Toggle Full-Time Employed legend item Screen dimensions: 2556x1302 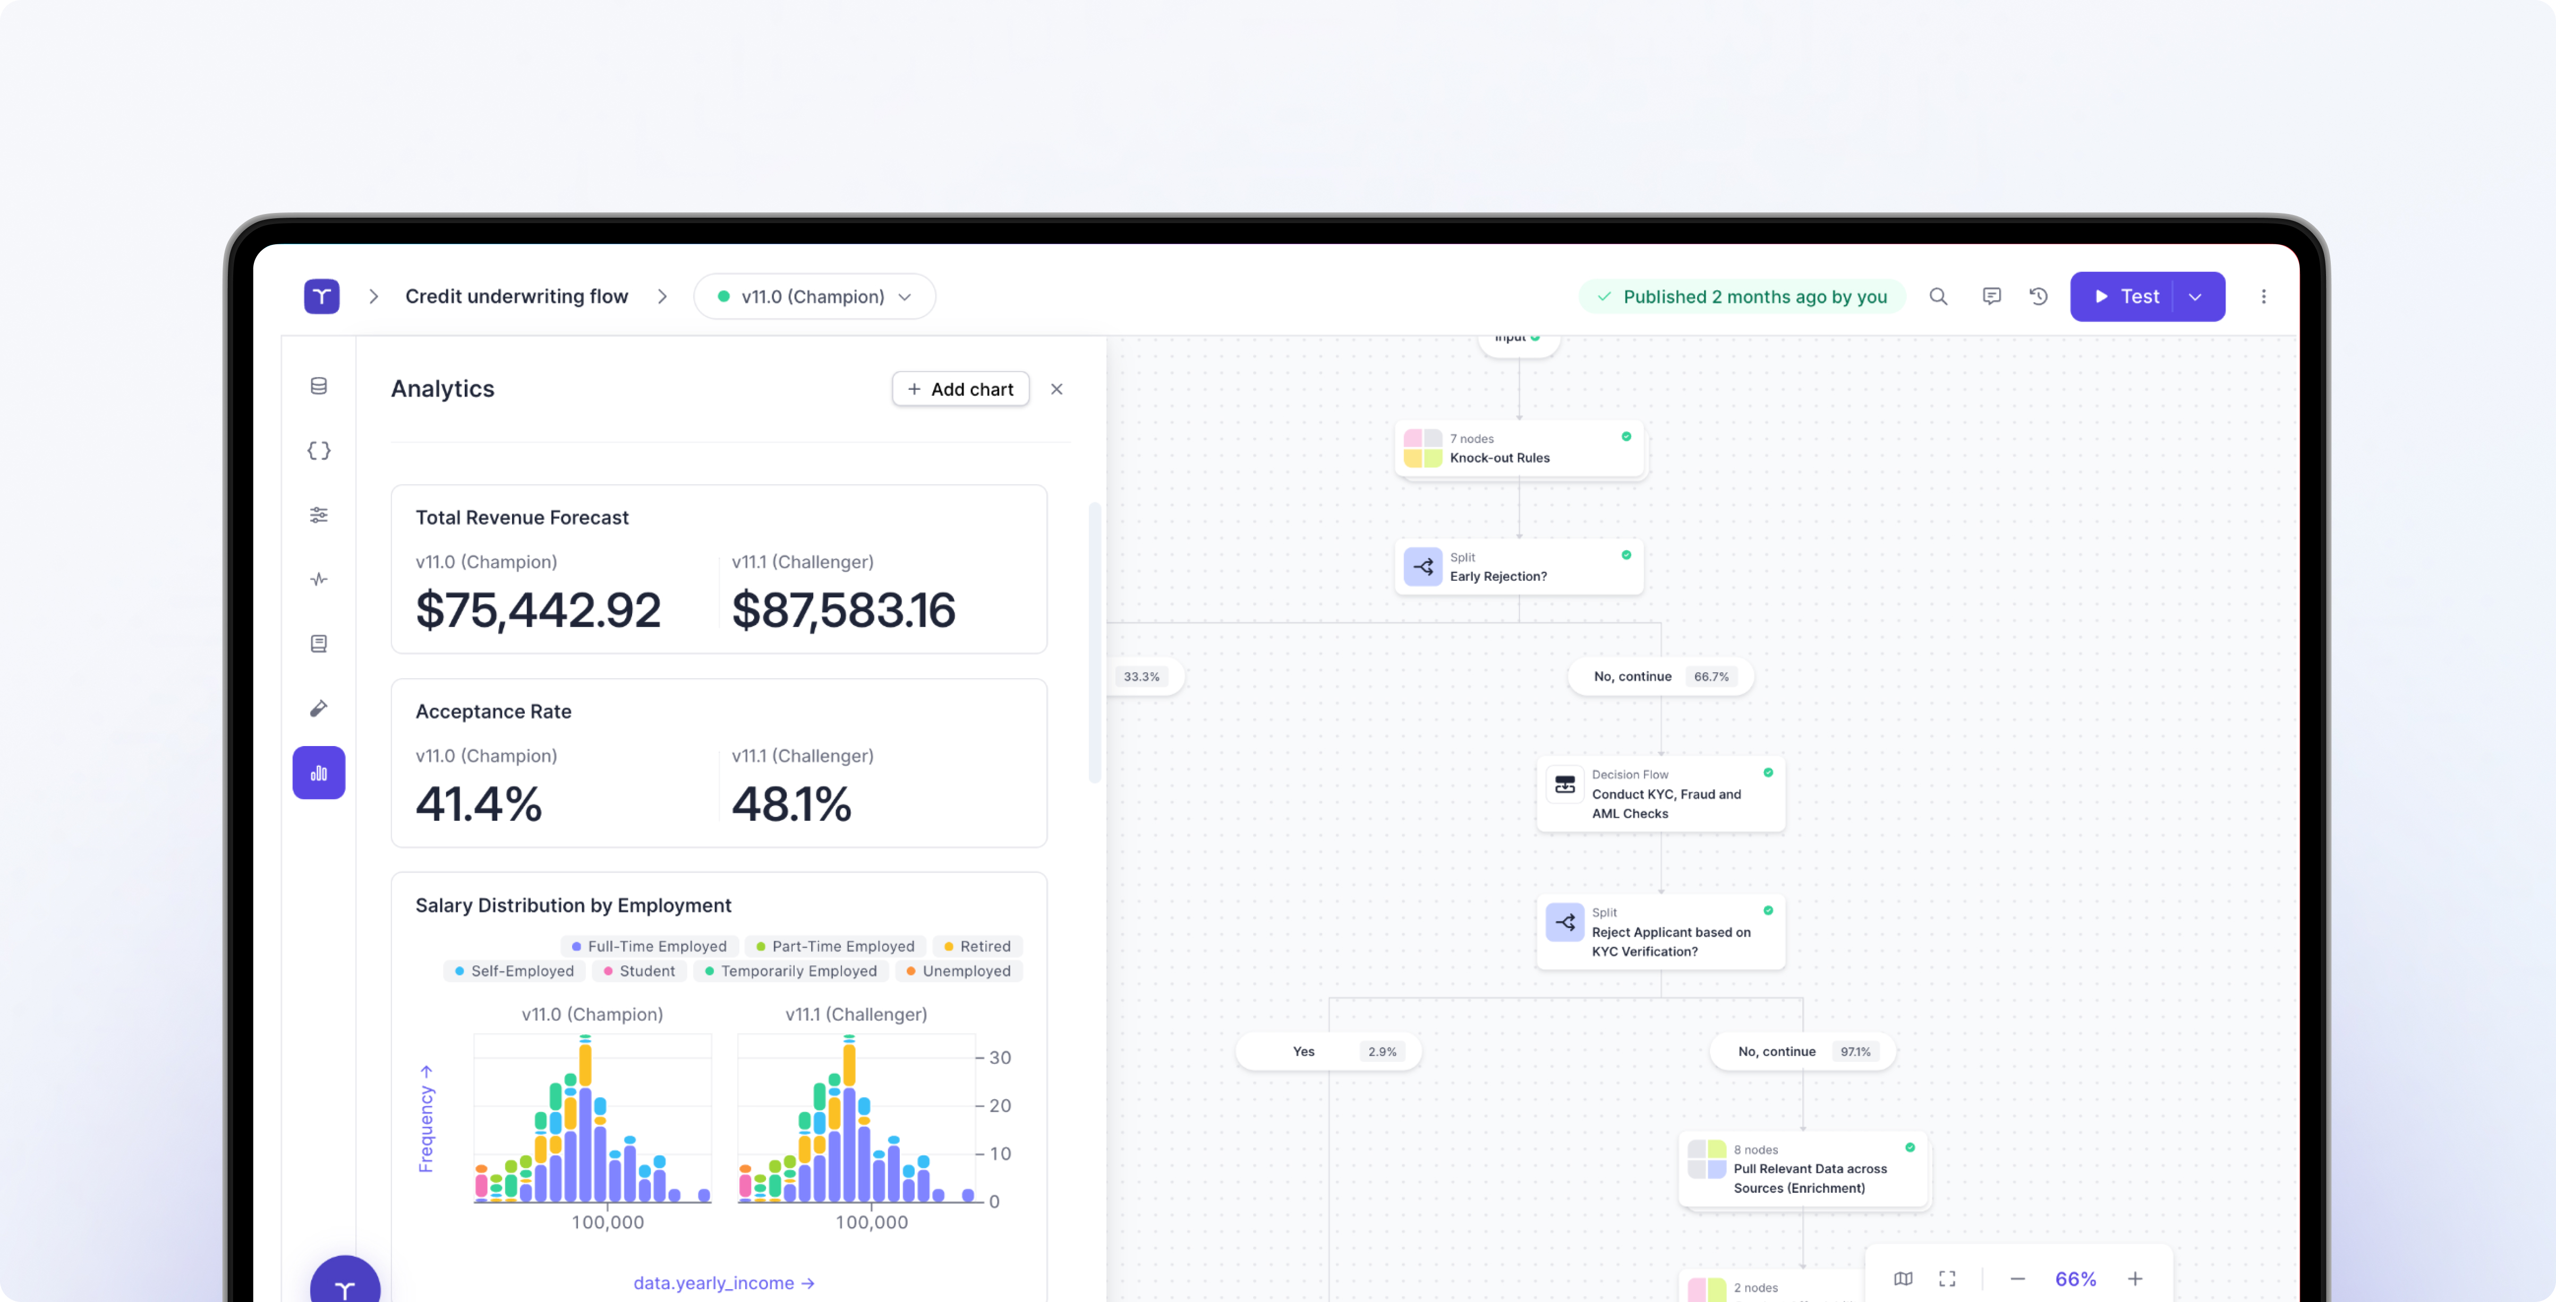(x=649, y=946)
